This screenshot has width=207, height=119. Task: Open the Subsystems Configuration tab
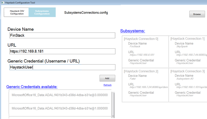tap(42, 12)
